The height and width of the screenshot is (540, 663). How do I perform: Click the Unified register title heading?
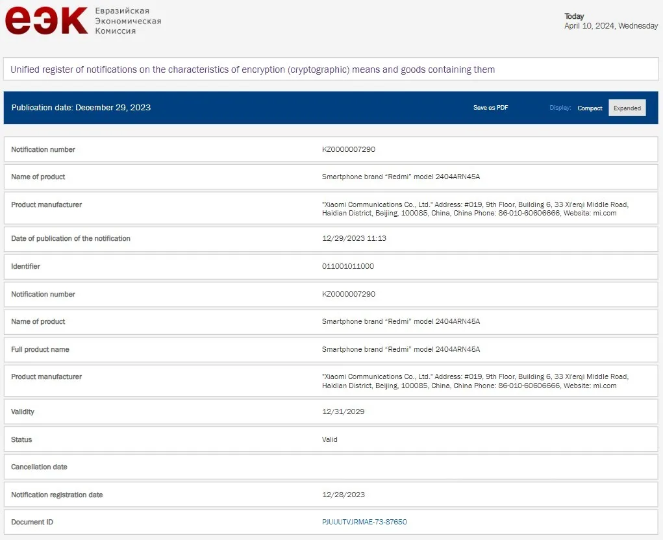click(x=253, y=69)
